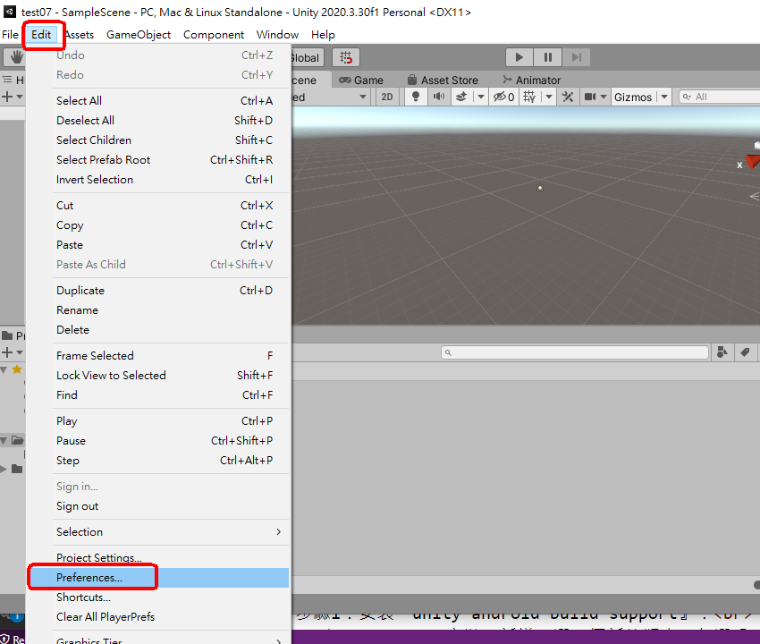760x644 pixels.
Task: Open the scene draw mode dropdown arrow
Action: 362,97
